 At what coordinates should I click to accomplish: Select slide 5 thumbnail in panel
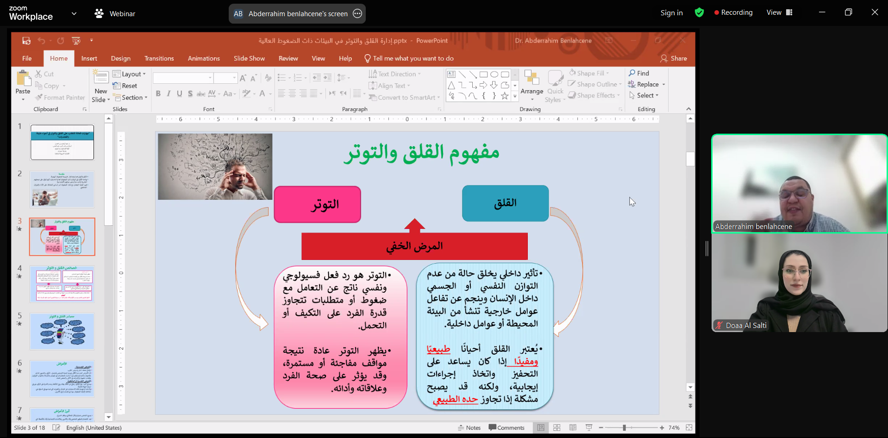[x=62, y=331]
